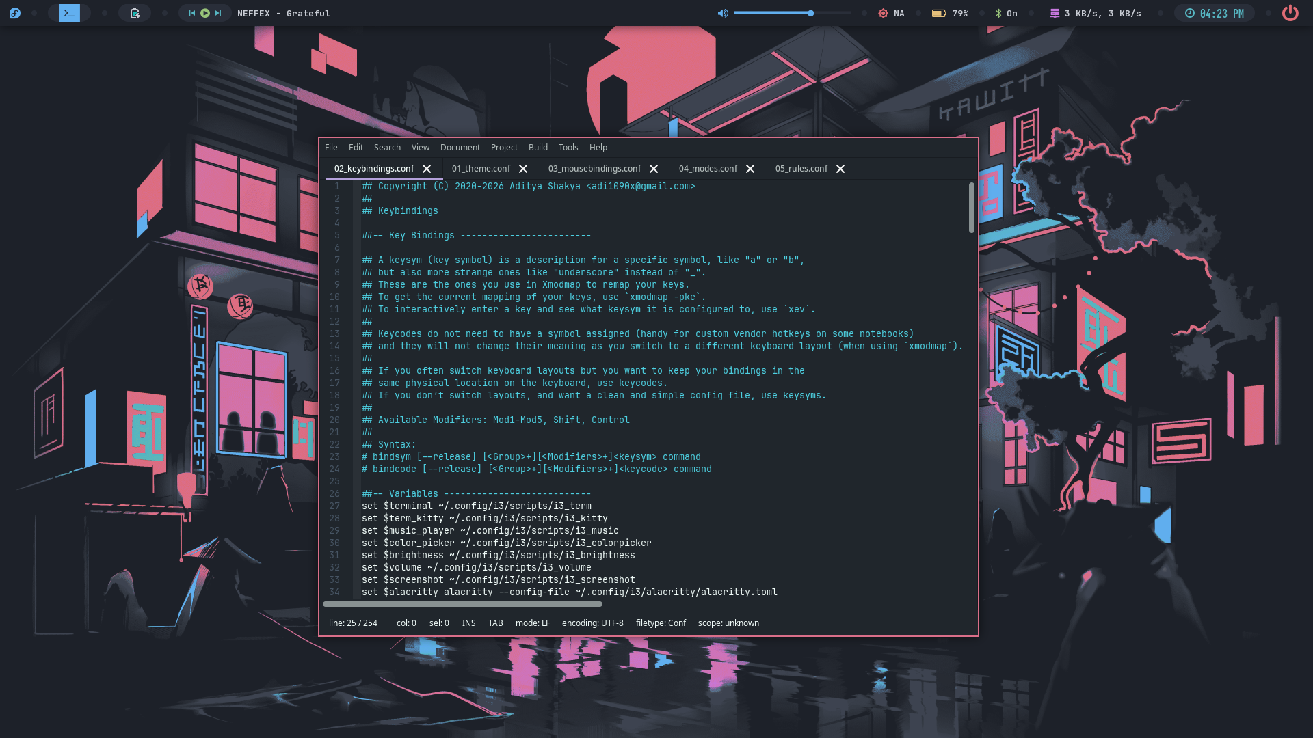Click the 'set $music_player' line

coord(490,530)
